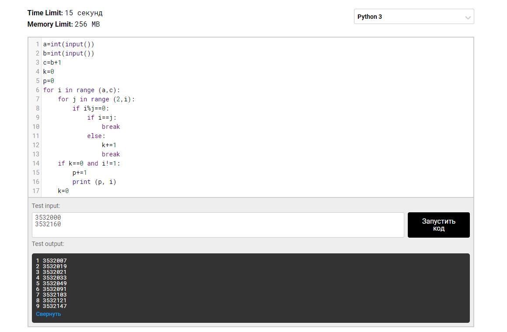
Task: Click output row '2 3532019'
Action: pos(52,266)
